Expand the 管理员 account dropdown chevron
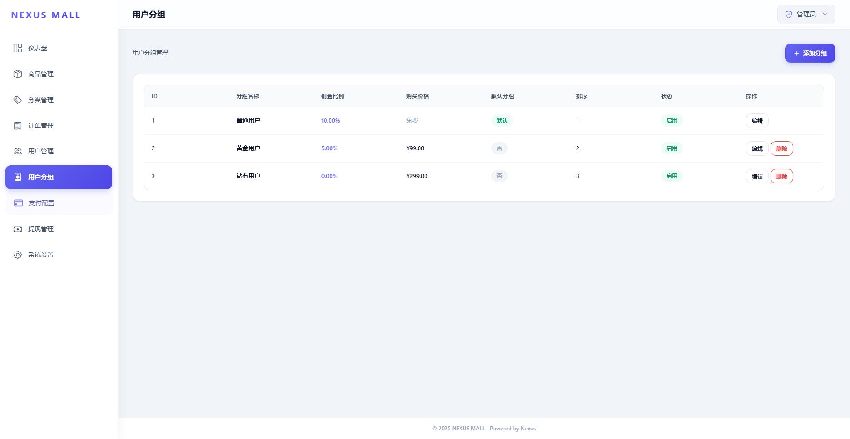Screen dimensions: 850x439 pyautogui.click(x=825, y=14)
